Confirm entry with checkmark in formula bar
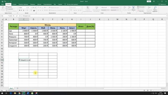Viewport: 168px width, 95px height. click(x=17, y=16)
